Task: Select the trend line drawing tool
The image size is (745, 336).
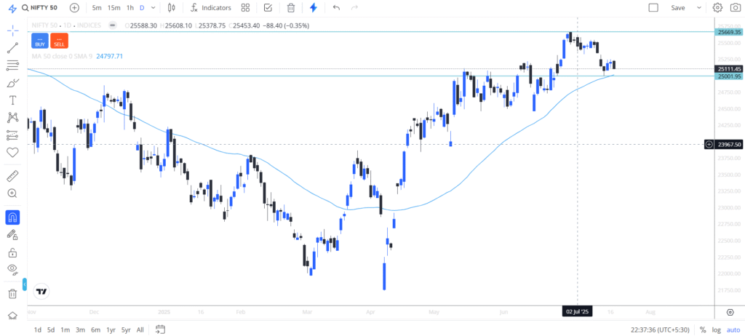Action: pos(13,47)
